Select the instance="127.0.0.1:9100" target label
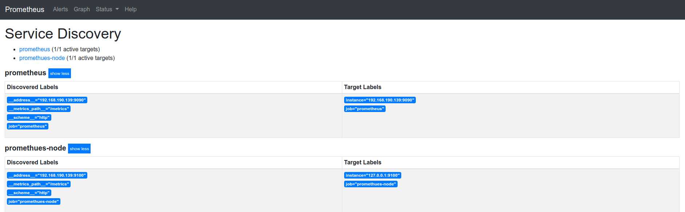The width and height of the screenshot is (685, 212). pos(373,175)
